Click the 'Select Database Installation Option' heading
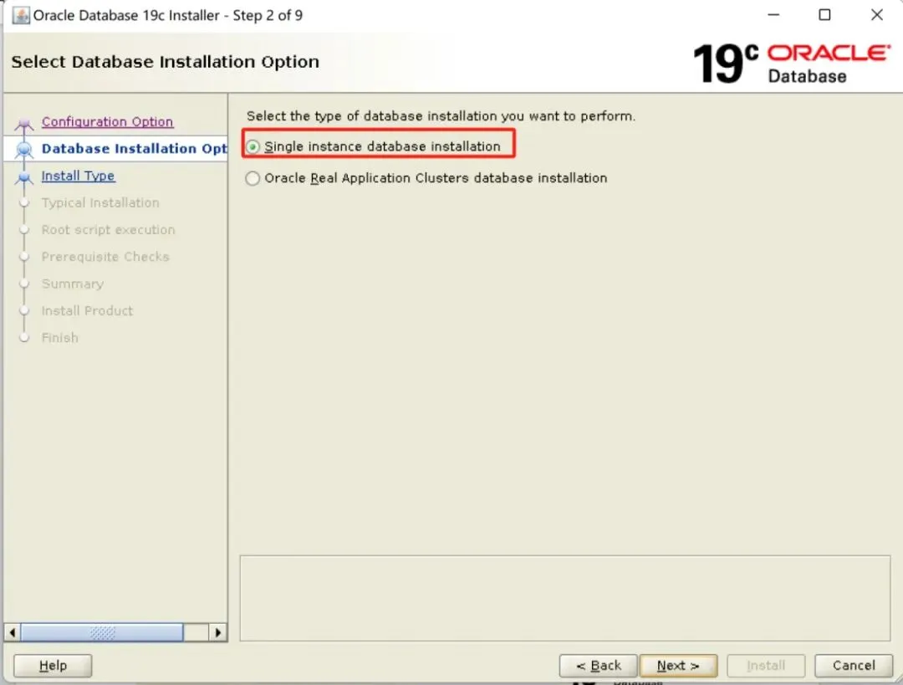 166,62
